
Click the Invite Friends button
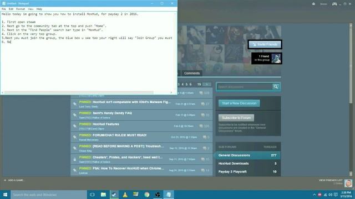pyautogui.click(x=265, y=44)
